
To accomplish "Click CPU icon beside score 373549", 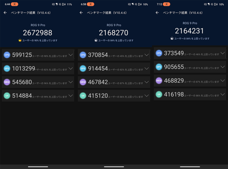I will (x=159, y=53).
